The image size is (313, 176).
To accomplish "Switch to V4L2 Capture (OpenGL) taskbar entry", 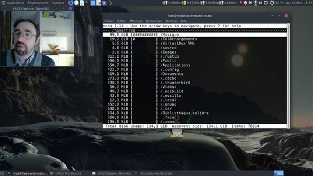I will [112, 173].
